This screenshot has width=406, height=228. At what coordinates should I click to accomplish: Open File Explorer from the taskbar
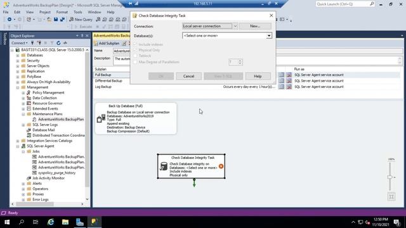[x=65, y=222]
